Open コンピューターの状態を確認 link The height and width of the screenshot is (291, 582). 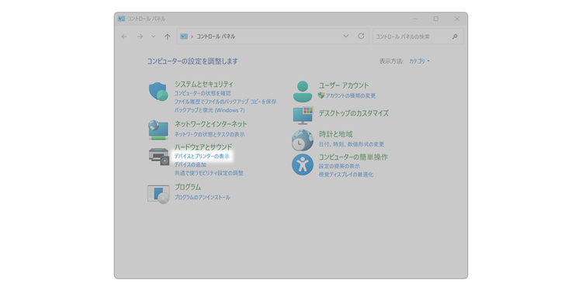tap(203, 93)
